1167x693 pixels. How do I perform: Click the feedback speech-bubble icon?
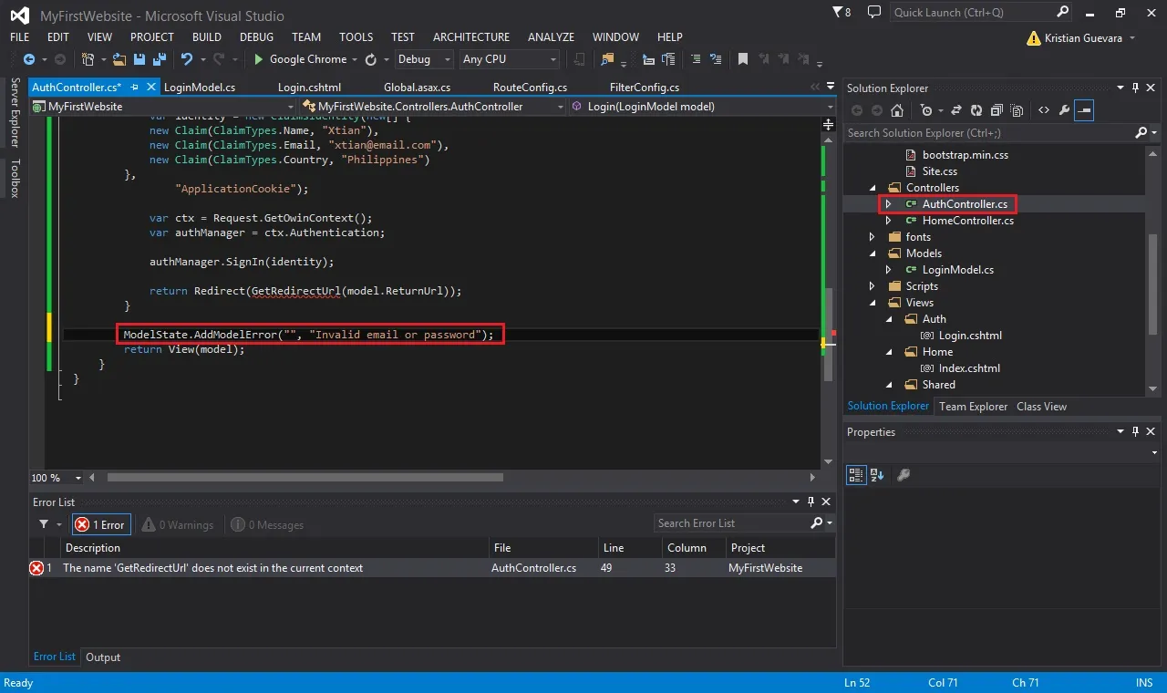click(x=874, y=13)
